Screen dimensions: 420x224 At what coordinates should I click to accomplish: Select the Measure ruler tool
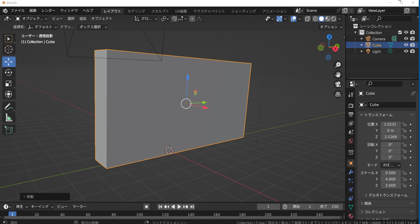(x=9, y=118)
